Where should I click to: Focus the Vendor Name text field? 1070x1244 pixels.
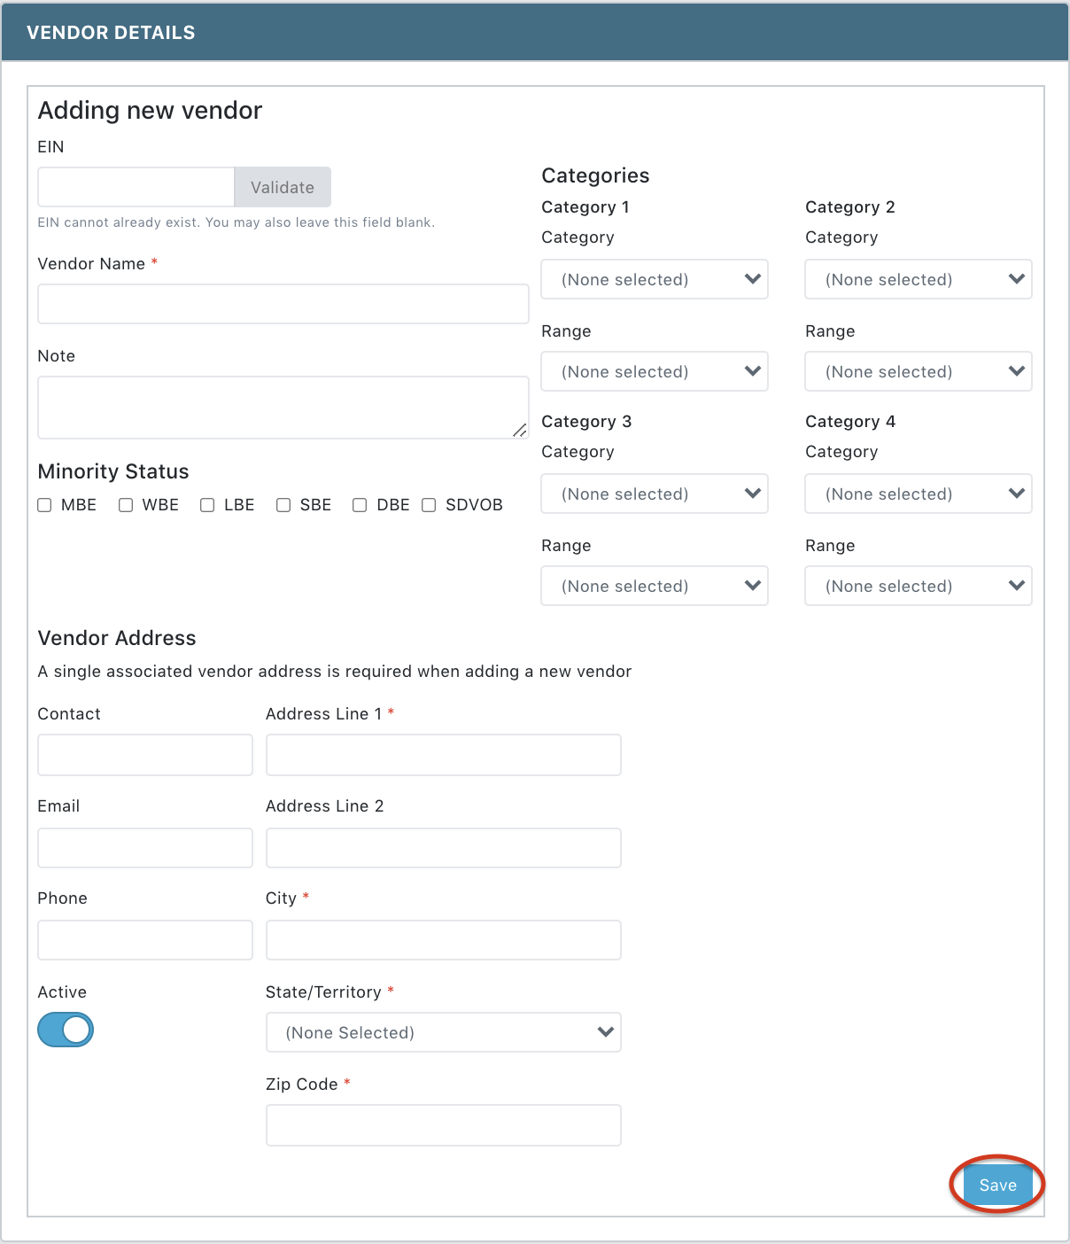click(x=283, y=304)
